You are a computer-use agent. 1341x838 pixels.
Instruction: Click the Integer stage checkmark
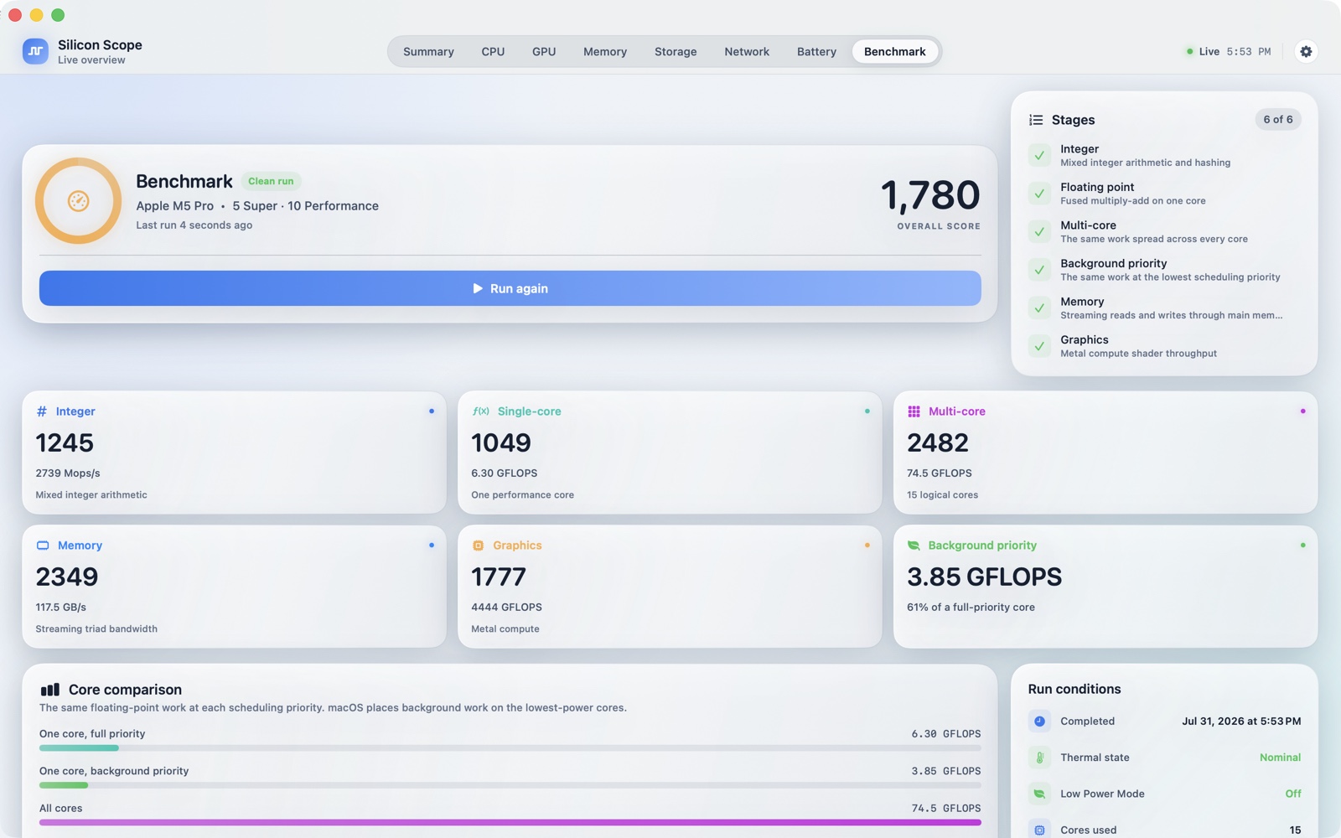click(x=1039, y=155)
